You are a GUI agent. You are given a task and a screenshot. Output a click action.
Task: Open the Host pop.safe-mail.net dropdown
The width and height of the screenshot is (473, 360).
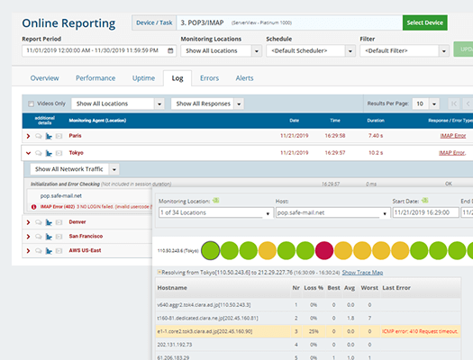(333, 212)
